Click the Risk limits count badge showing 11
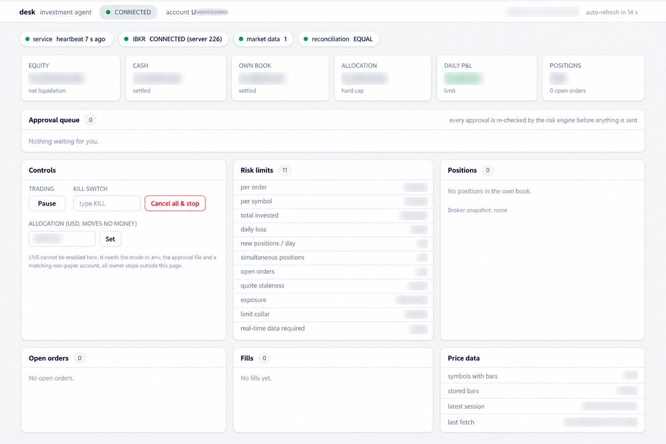This screenshot has width=666, height=444. click(x=285, y=170)
